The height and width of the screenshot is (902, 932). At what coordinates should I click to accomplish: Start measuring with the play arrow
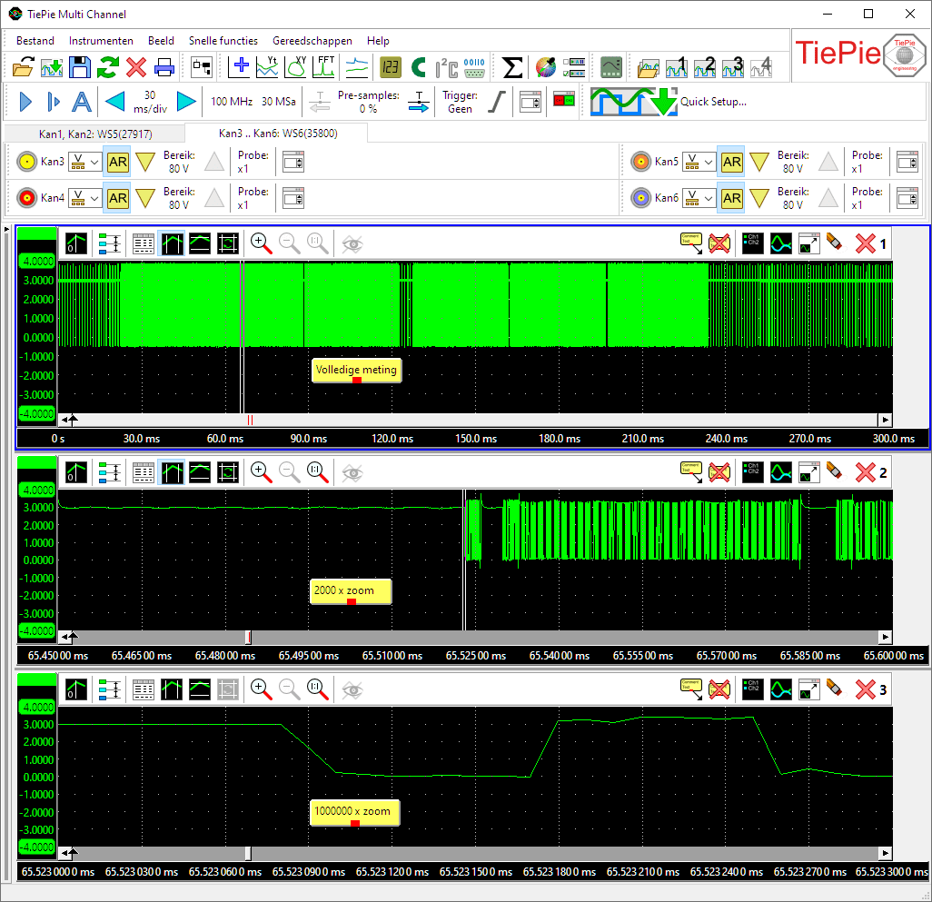tap(25, 101)
